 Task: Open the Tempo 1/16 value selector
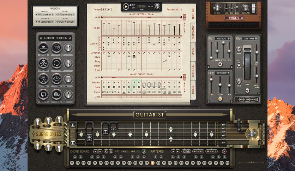106,10
